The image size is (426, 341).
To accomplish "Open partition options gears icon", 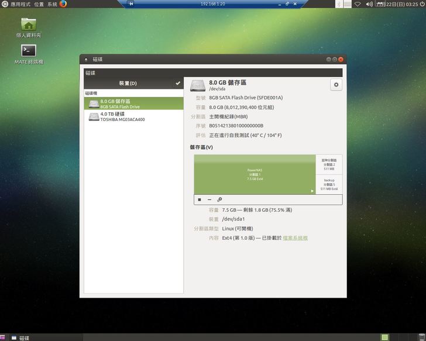I will (x=219, y=199).
